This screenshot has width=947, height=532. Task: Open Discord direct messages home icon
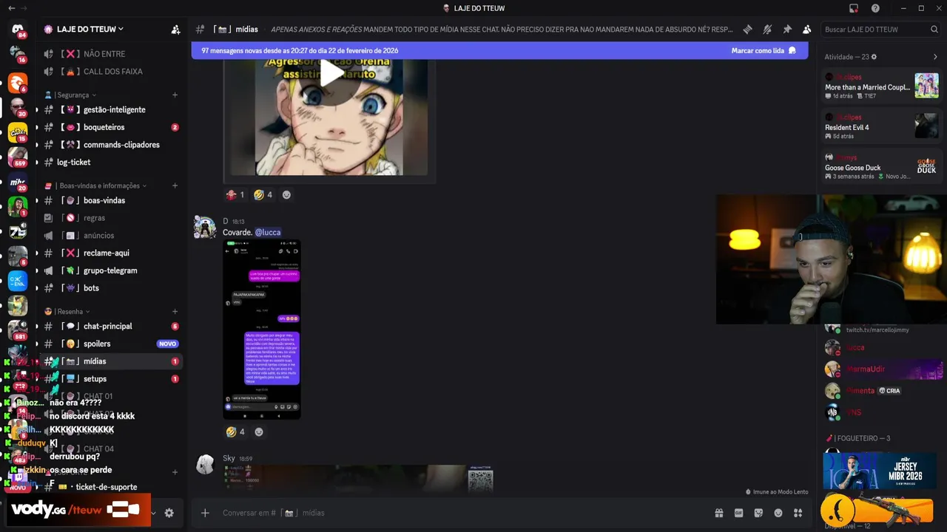tap(18, 30)
